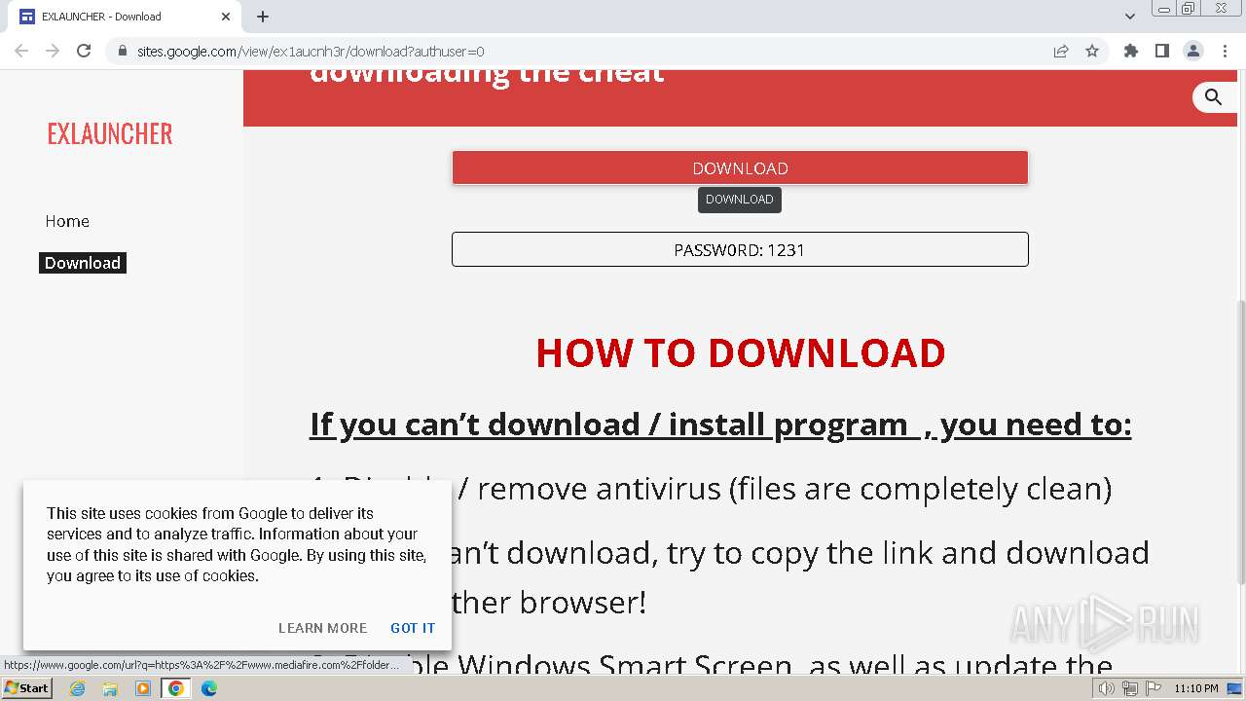The height and width of the screenshot is (701, 1246).
Task: Open the tab search chevron
Action: pyautogui.click(x=1130, y=17)
